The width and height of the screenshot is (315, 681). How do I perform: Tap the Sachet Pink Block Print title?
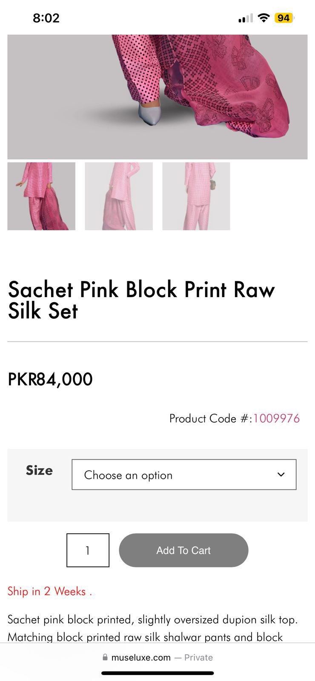(x=141, y=300)
